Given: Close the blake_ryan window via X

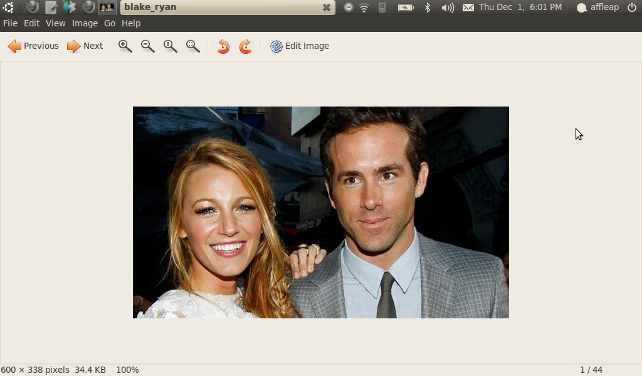Looking at the screenshot, I should pyautogui.click(x=326, y=8).
